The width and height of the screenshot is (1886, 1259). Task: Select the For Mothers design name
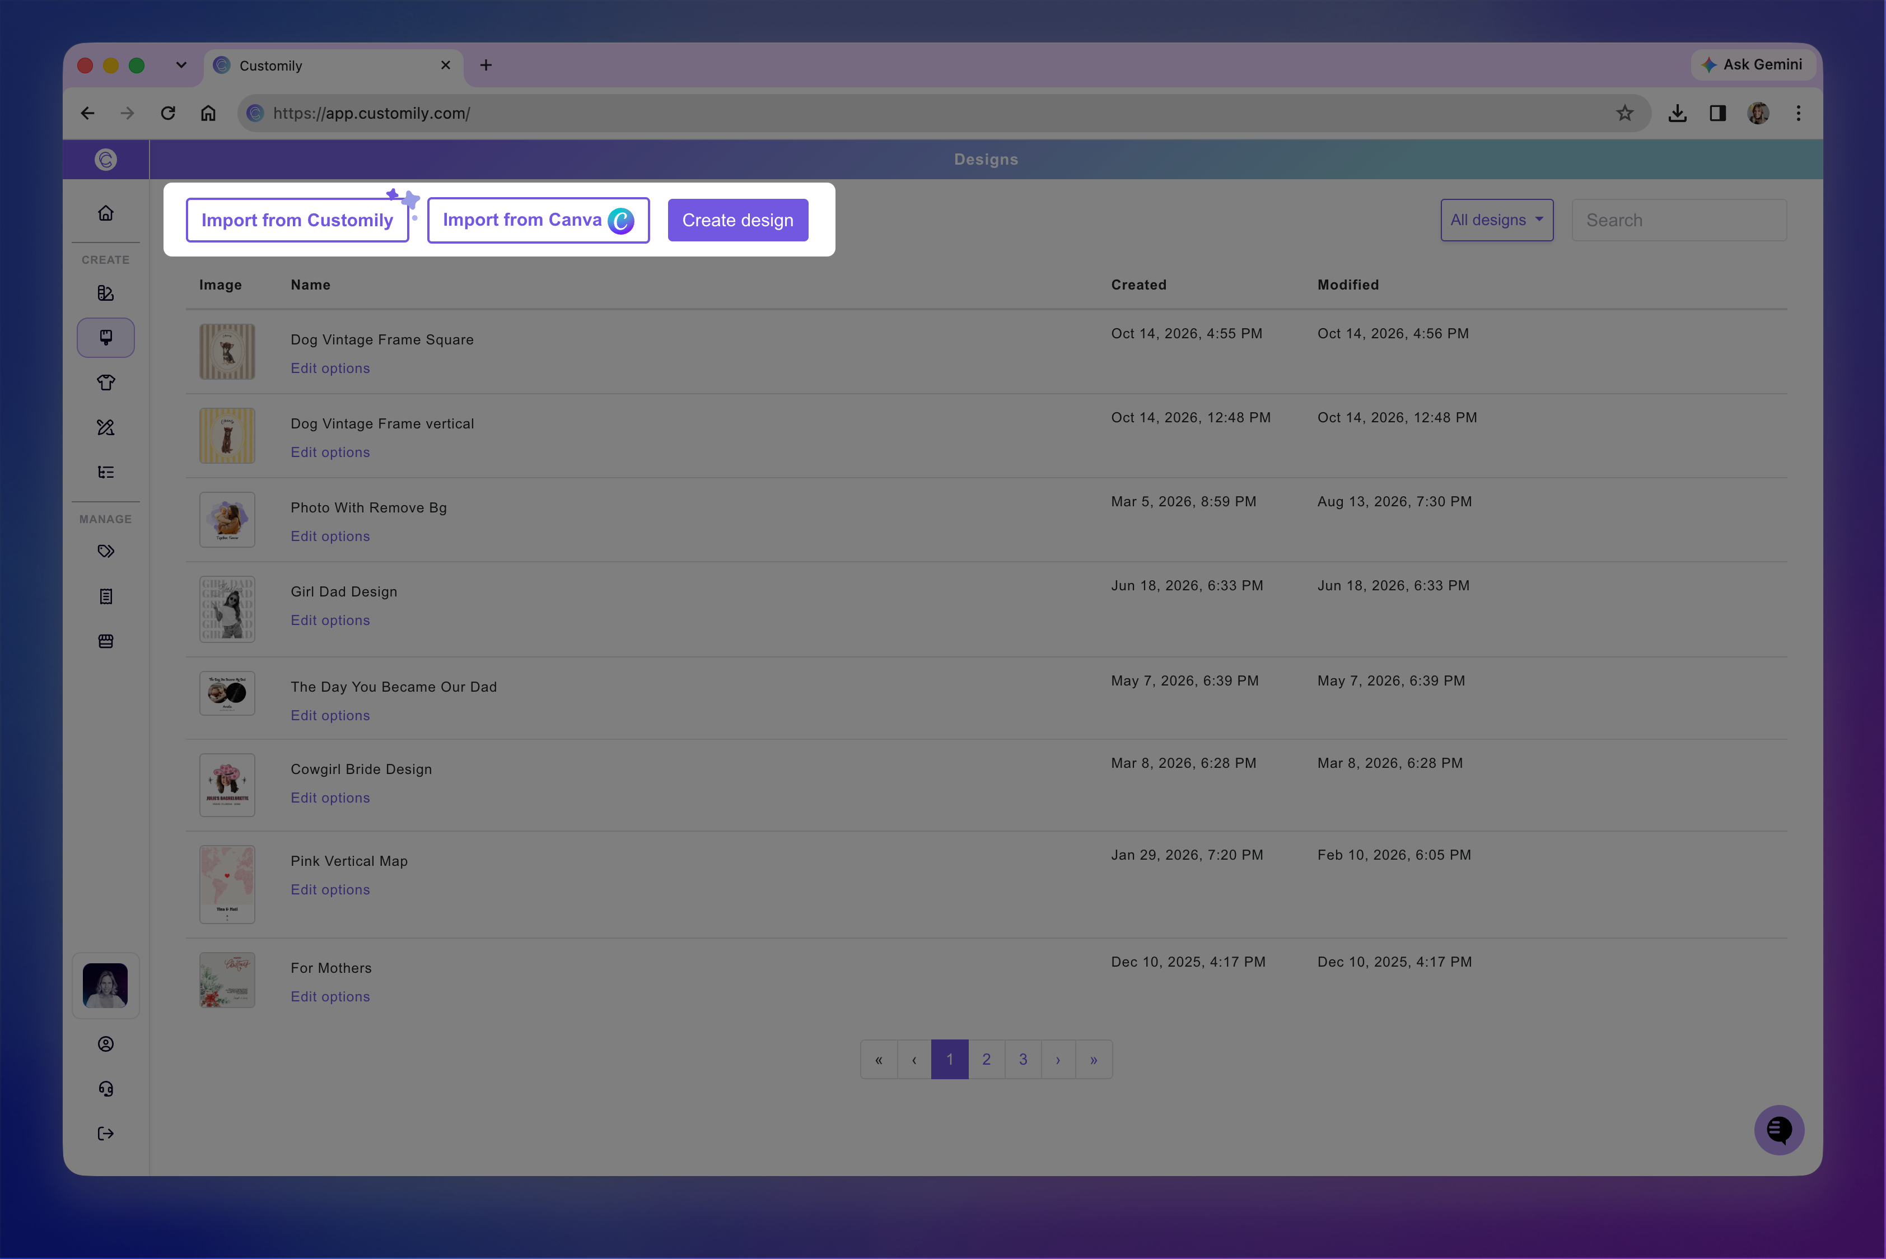pos(331,968)
